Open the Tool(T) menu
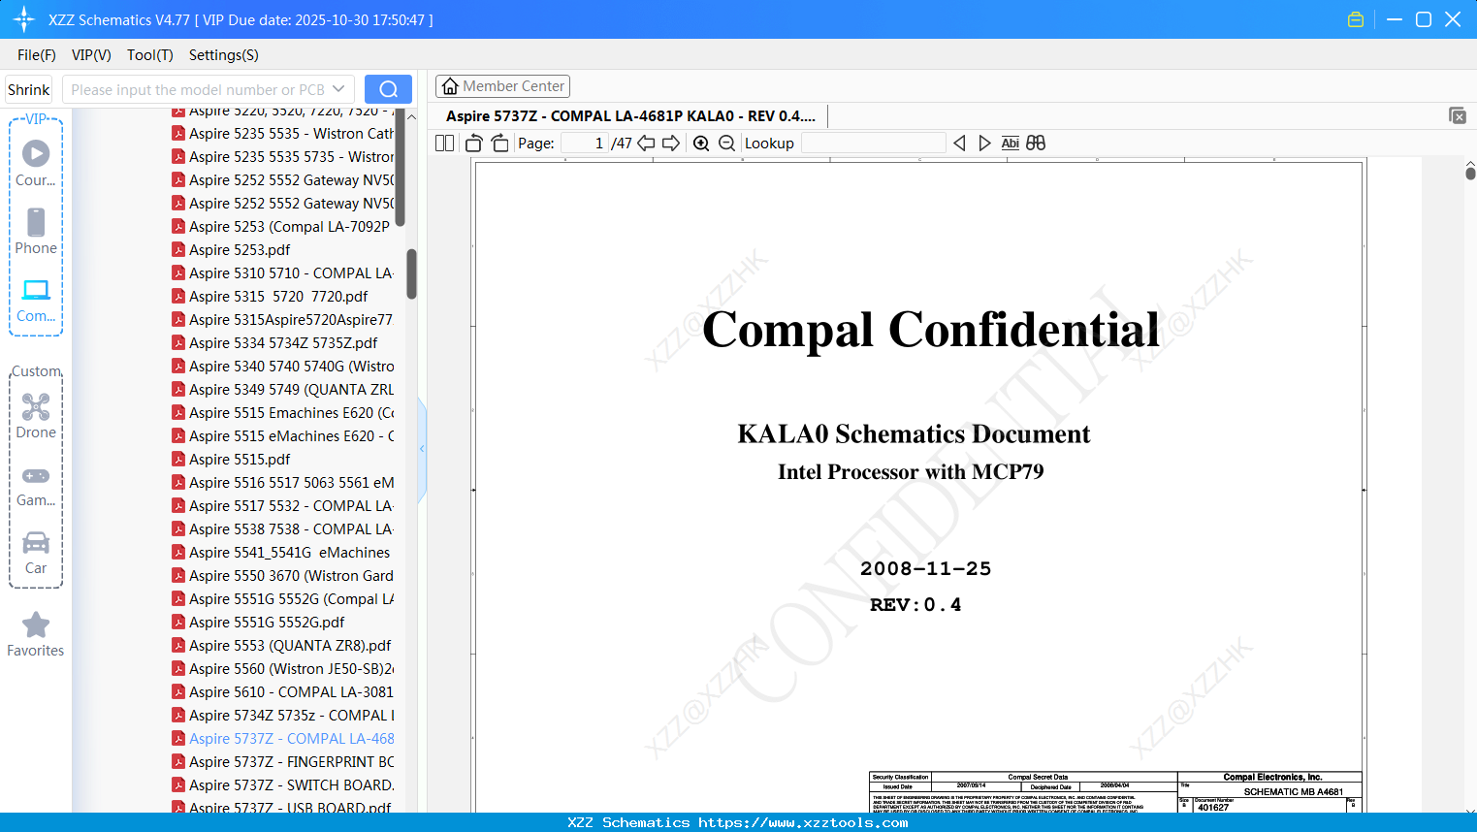The height and width of the screenshot is (832, 1477). (150, 55)
